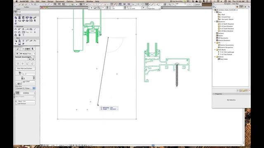Select the Wall tool in Design section
The width and height of the screenshot is (264, 148).
[16, 18]
